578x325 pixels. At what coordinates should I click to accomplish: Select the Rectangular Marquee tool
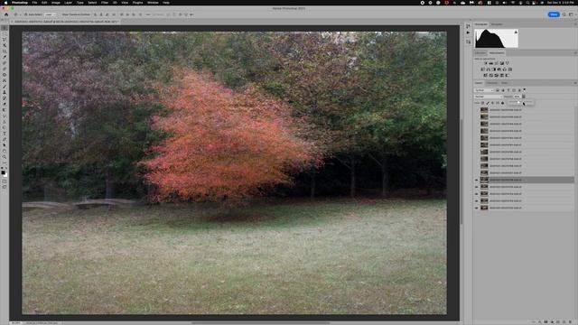(5, 33)
